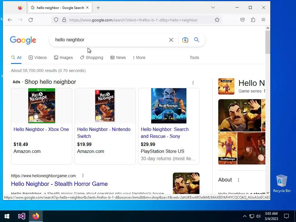296x222 pixels.
Task: Open the search Tools button
Action: (x=194, y=58)
